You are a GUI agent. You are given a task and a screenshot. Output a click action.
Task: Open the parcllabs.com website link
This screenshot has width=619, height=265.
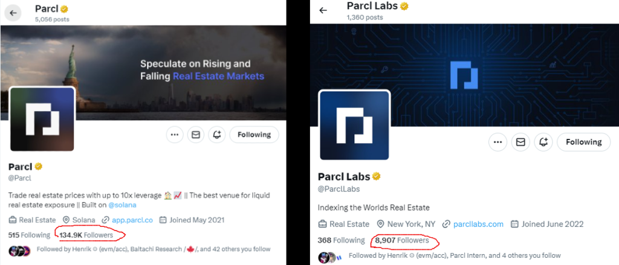click(x=478, y=224)
